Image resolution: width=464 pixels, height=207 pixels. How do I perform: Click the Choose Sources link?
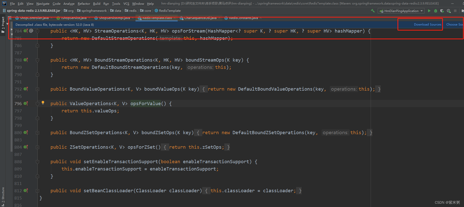455,25
